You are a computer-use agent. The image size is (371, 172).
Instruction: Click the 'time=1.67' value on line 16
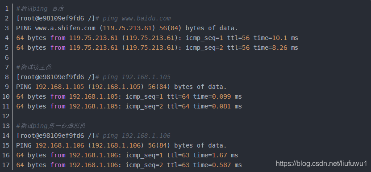210,155
